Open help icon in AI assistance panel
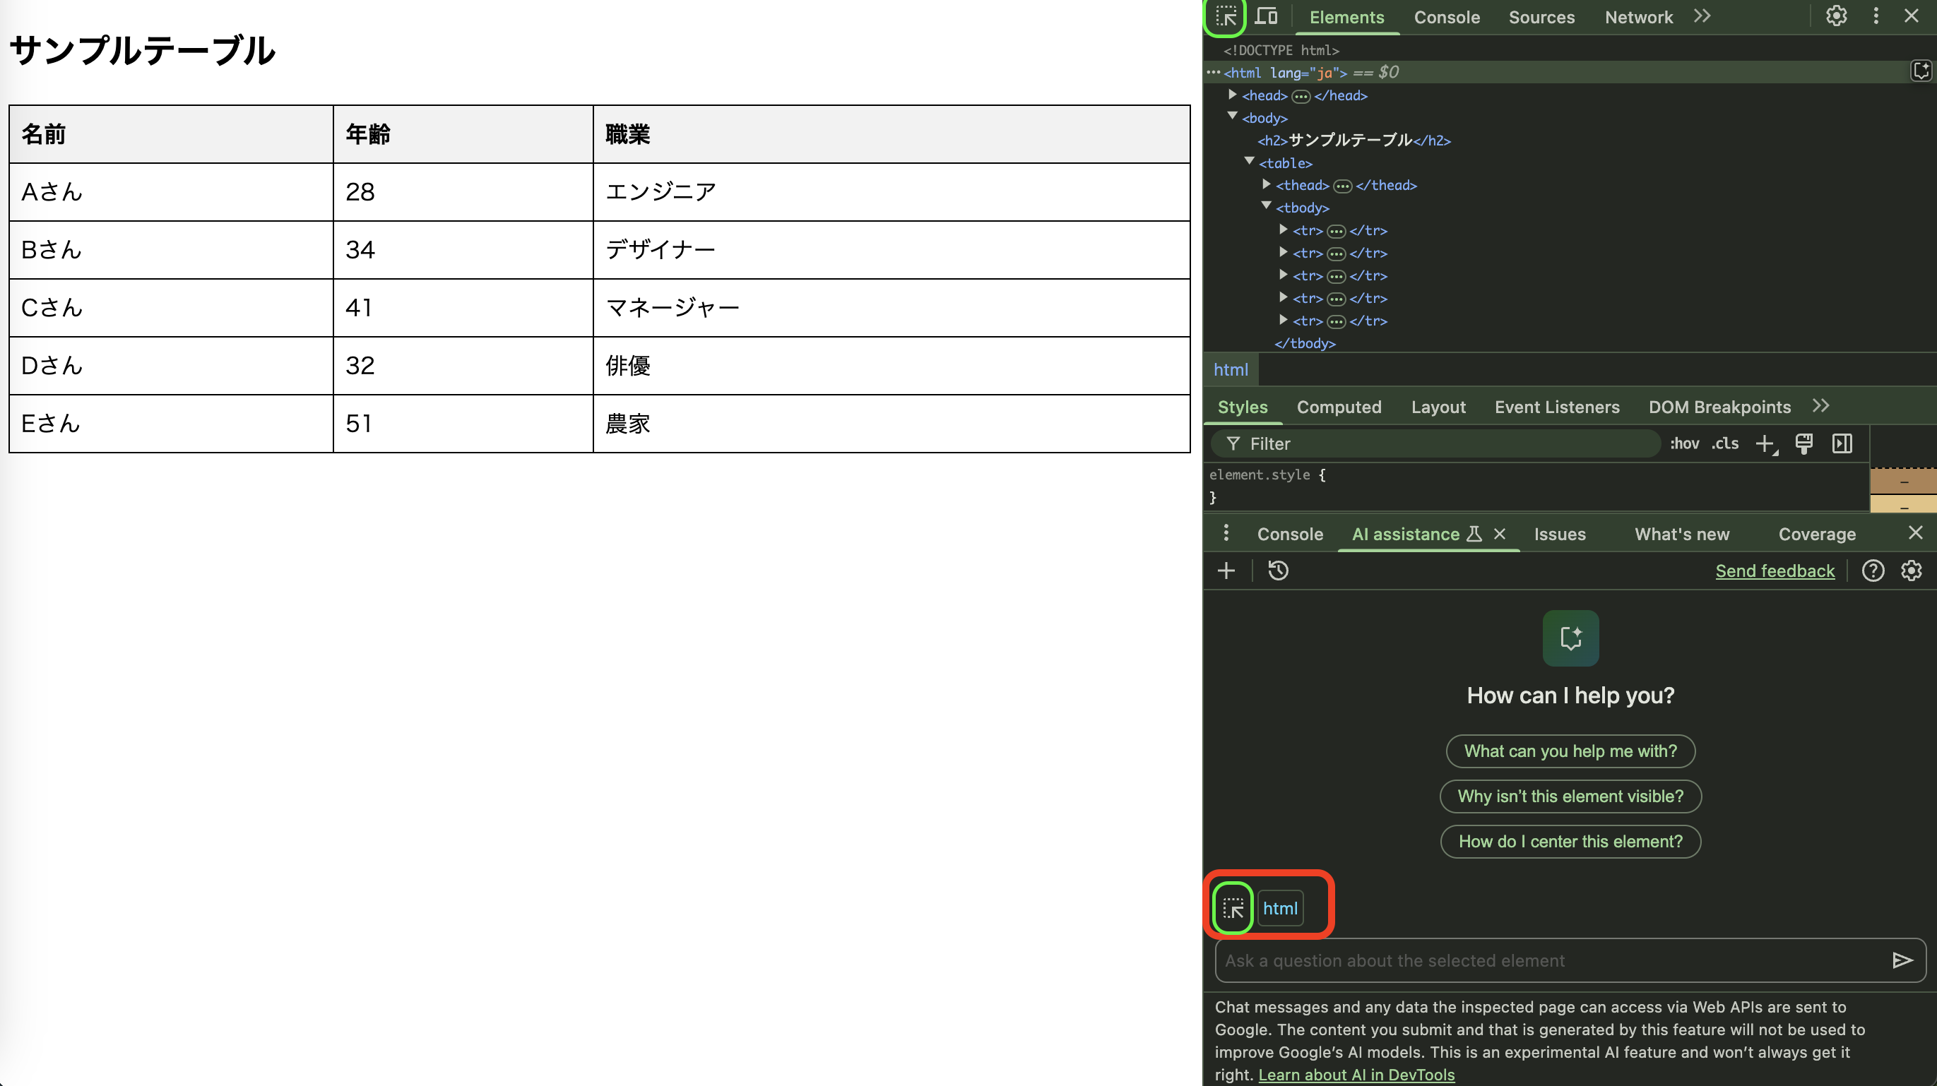1937x1086 pixels. coord(1873,571)
